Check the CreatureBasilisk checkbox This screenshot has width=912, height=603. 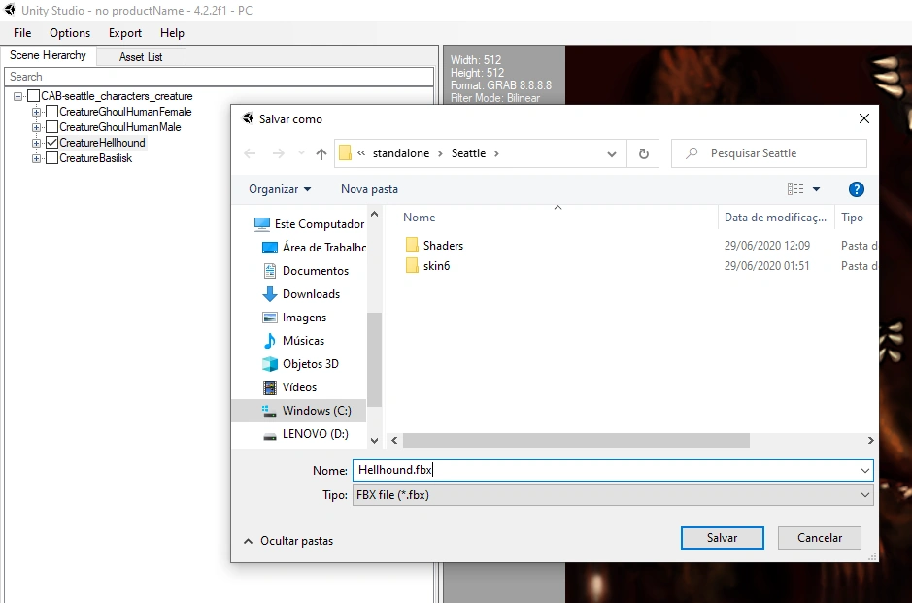coord(51,158)
